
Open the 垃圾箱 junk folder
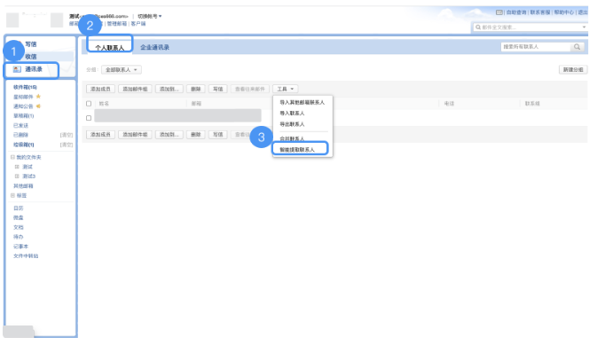[24, 145]
